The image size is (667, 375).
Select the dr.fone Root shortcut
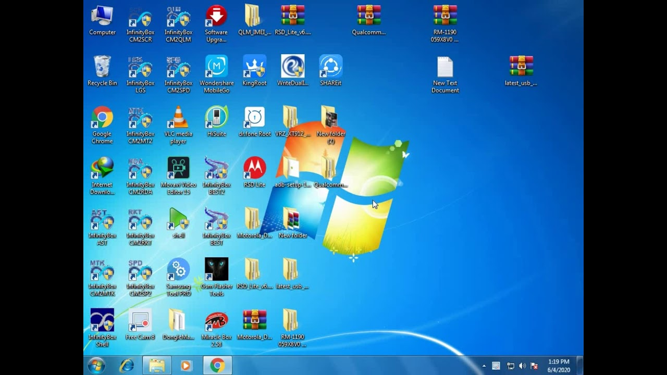pyautogui.click(x=254, y=122)
